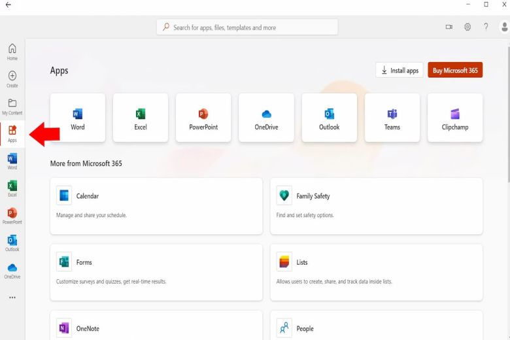Screen dimensions: 510x340
Task: Launch the Clipchamp app tile
Action: click(x=455, y=118)
